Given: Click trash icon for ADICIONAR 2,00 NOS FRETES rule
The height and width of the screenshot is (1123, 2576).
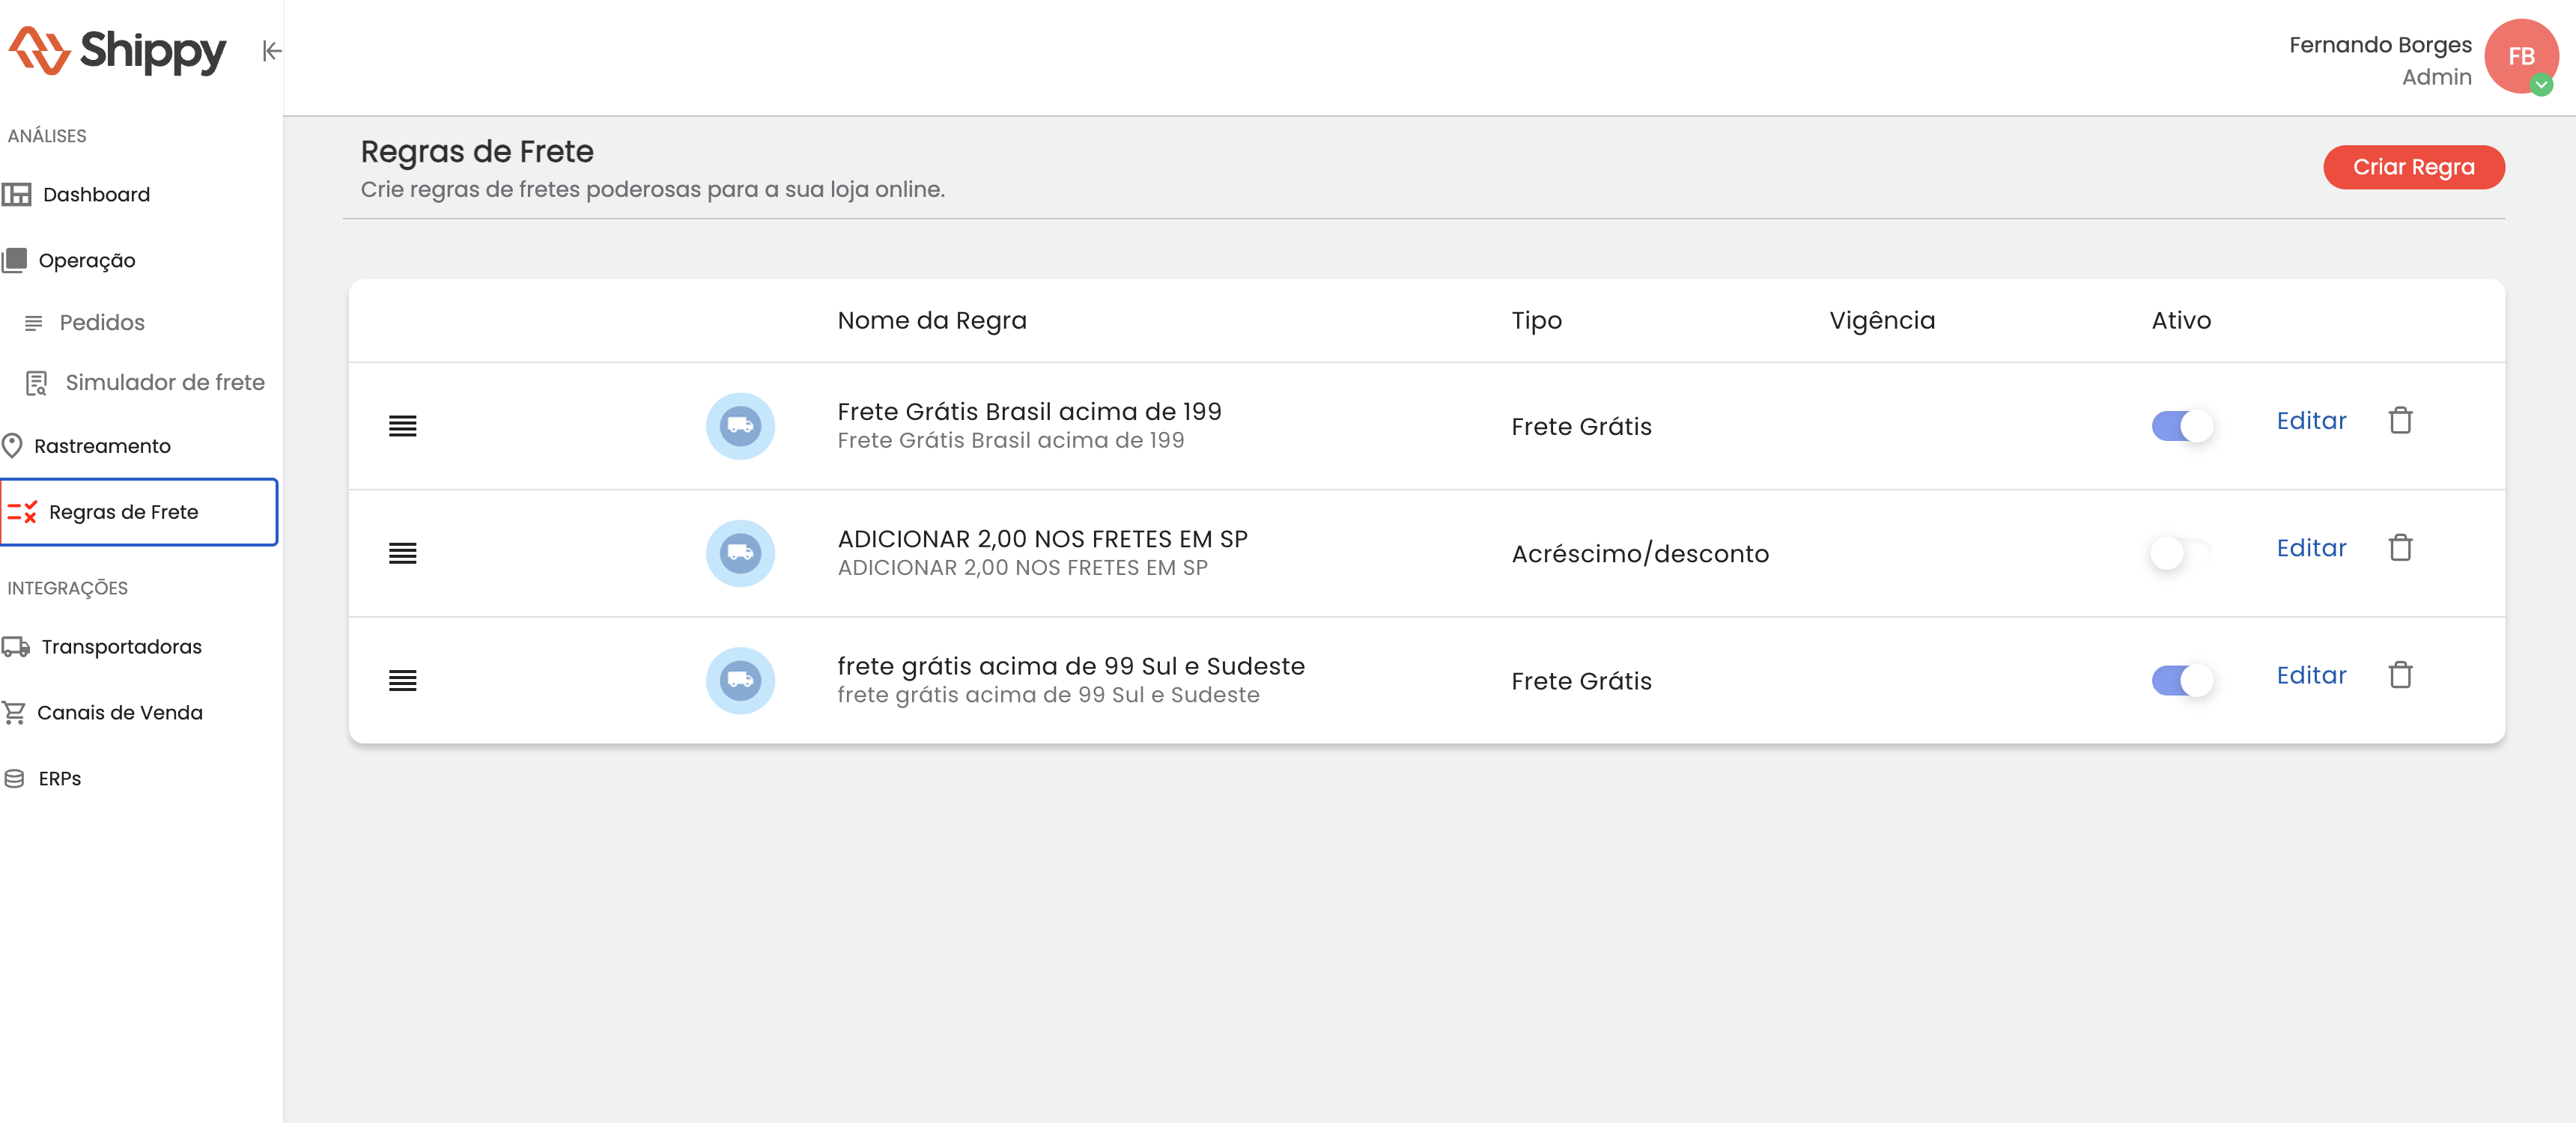Looking at the screenshot, I should (x=2400, y=548).
